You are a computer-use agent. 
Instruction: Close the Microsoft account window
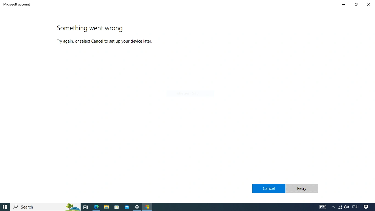pos(369,4)
